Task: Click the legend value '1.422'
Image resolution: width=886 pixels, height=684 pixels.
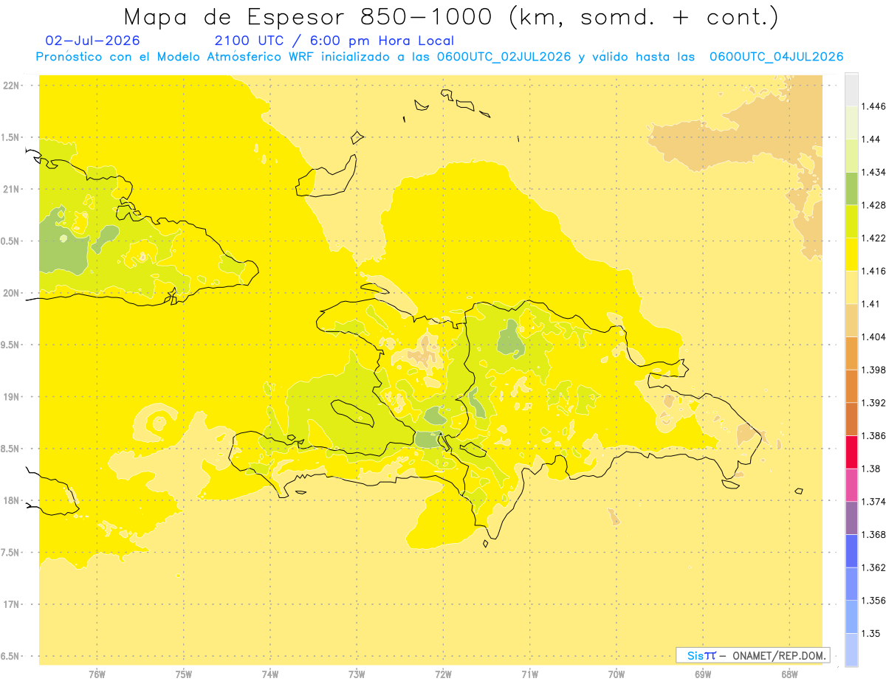Action: click(x=873, y=238)
